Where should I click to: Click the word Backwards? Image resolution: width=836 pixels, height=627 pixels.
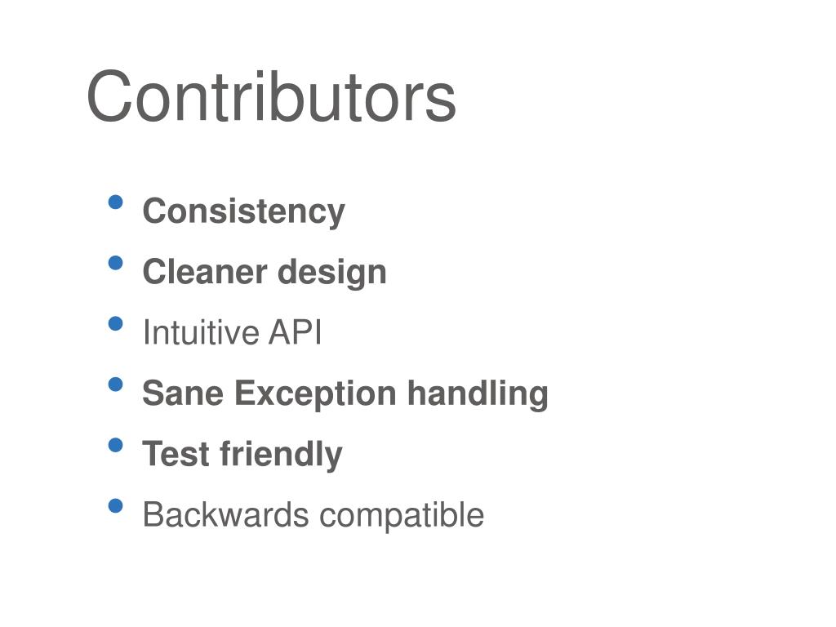pyautogui.click(x=226, y=515)
